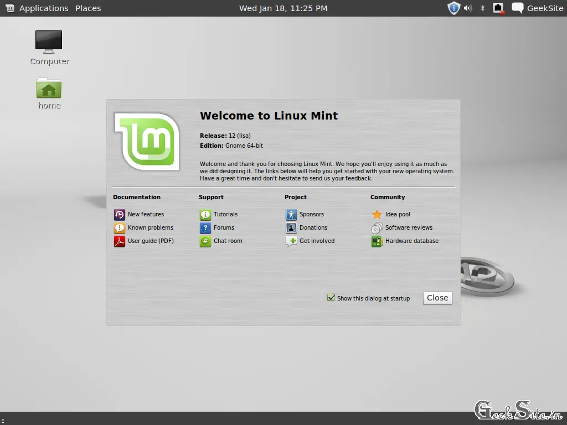Open the Get involved link
This screenshot has width=567, height=425.
coord(317,241)
